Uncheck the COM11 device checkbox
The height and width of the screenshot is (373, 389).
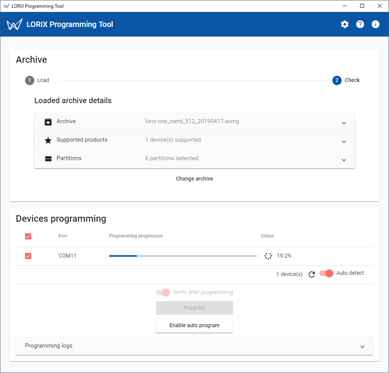28,256
